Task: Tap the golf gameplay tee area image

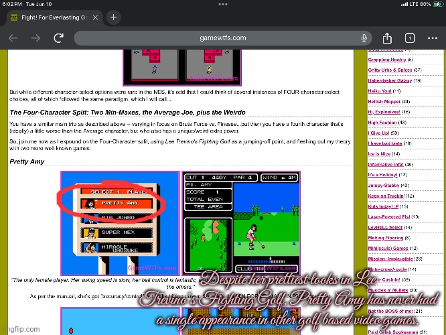Action: click(241, 223)
